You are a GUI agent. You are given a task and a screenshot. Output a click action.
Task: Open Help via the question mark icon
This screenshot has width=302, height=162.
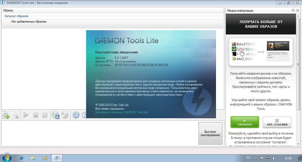(84, 115)
